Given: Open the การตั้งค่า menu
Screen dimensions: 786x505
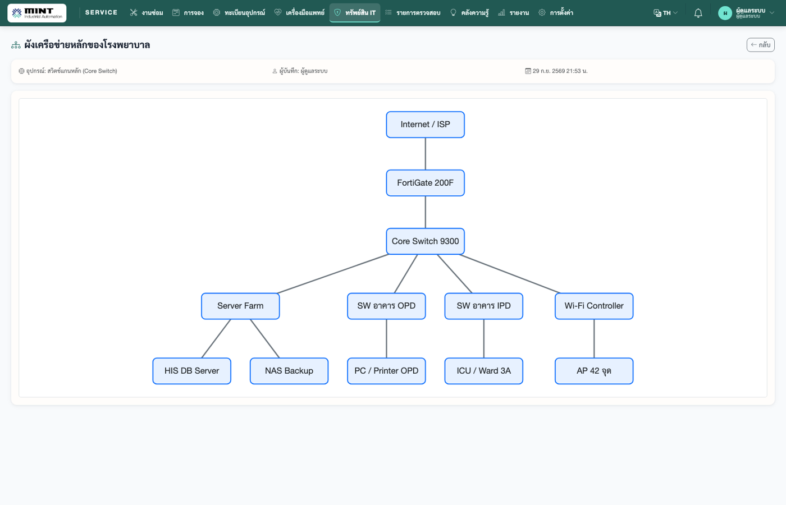Looking at the screenshot, I should tap(556, 12).
